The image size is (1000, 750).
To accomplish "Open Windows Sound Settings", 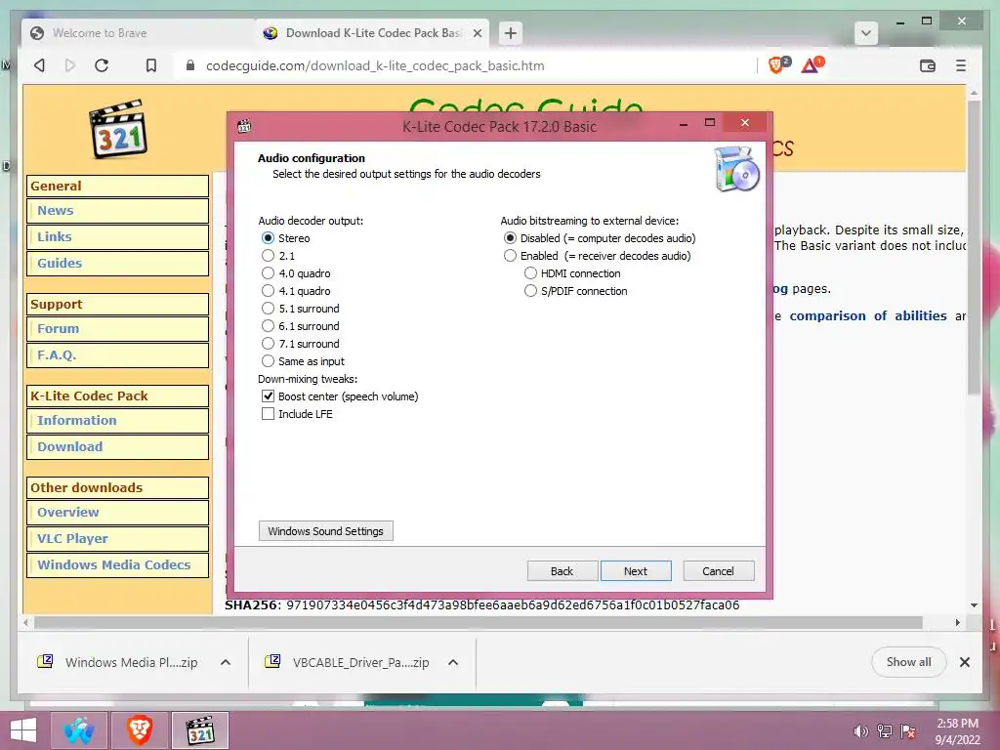I will pos(326,531).
